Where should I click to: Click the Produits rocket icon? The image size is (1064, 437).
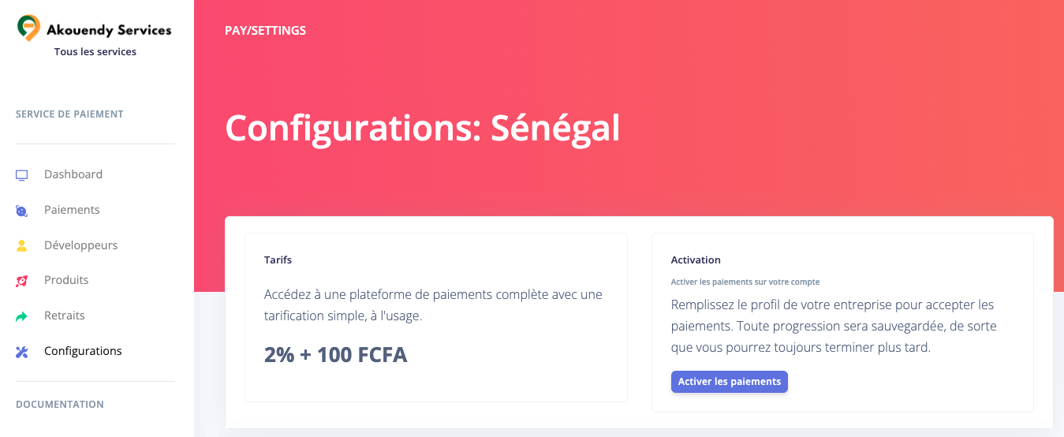22,281
